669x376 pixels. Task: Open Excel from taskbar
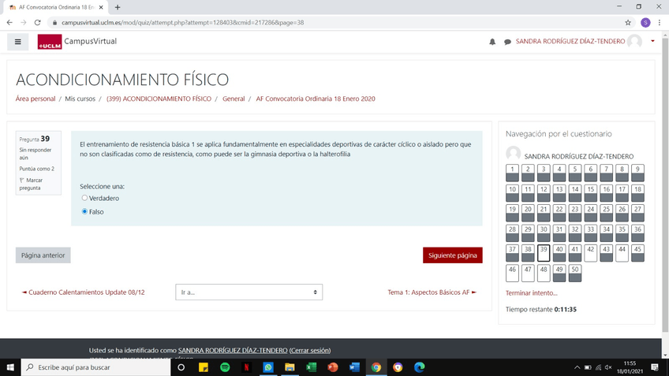(x=311, y=367)
